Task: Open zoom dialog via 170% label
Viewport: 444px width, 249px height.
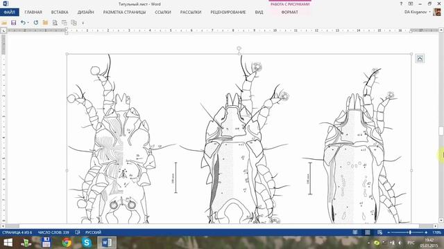Action: [436, 232]
